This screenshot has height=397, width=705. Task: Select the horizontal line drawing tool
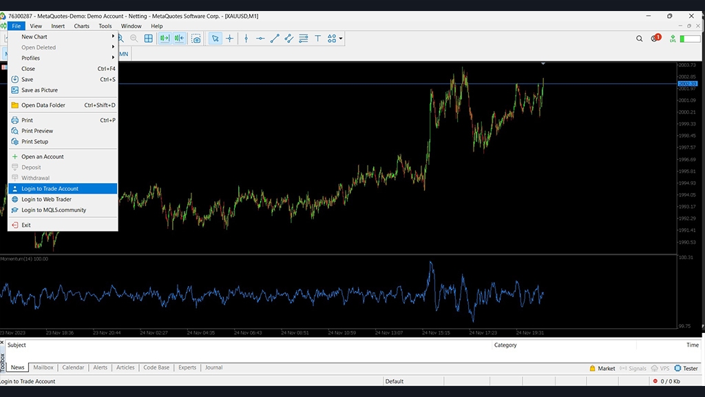260,39
